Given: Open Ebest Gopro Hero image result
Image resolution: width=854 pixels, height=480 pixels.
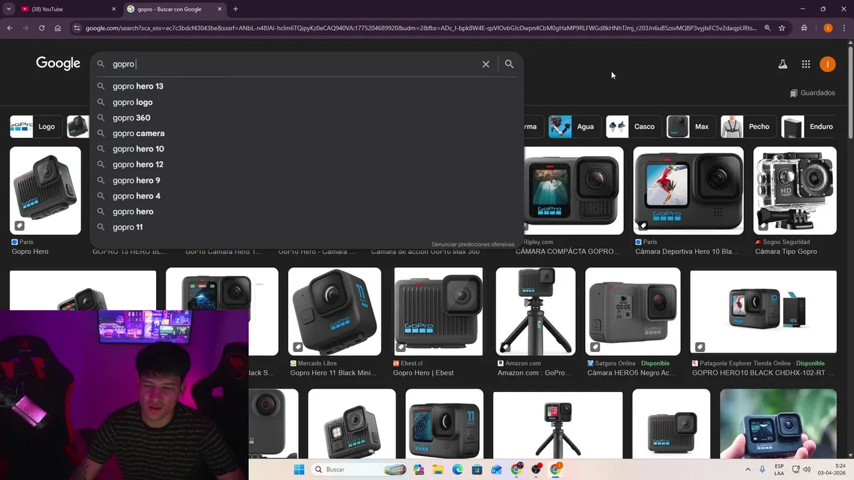Looking at the screenshot, I should [438, 311].
